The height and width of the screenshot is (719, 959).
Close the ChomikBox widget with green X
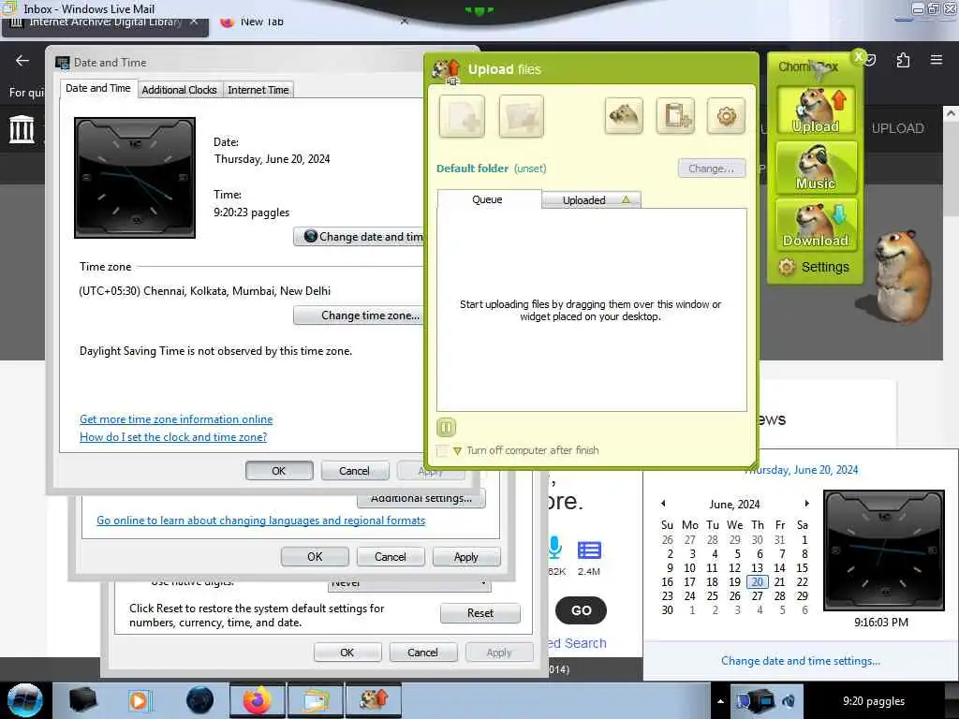pos(859,57)
